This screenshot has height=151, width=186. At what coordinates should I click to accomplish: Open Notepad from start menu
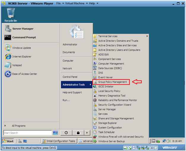coord(13,65)
